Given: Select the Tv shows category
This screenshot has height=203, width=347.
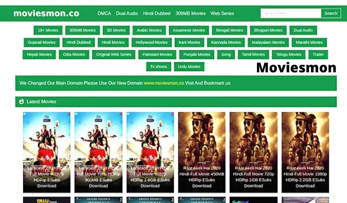Looking at the screenshot, I should click(158, 66).
